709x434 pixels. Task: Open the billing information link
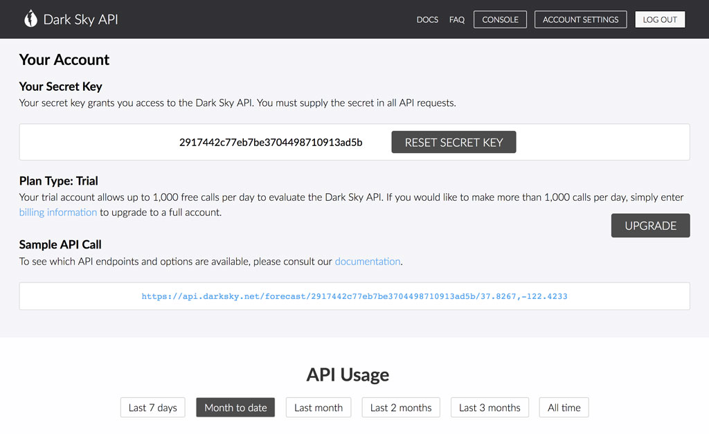pyautogui.click(x=57, y=212)
